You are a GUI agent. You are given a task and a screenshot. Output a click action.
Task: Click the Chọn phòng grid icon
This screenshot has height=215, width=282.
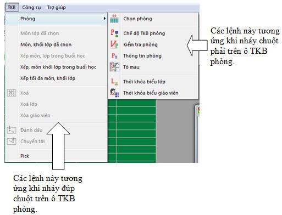pos(114,19)
